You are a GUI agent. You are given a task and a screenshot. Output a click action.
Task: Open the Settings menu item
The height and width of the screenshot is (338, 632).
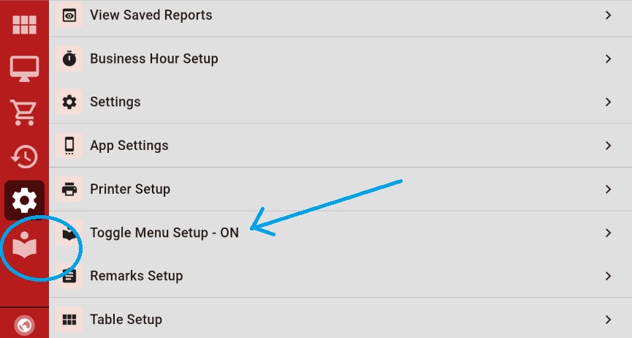(115, 102)
